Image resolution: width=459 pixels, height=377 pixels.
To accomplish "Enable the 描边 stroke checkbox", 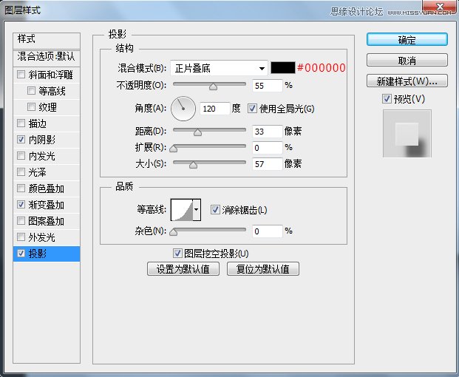I will pyautogui.click(x=21, y=123).
